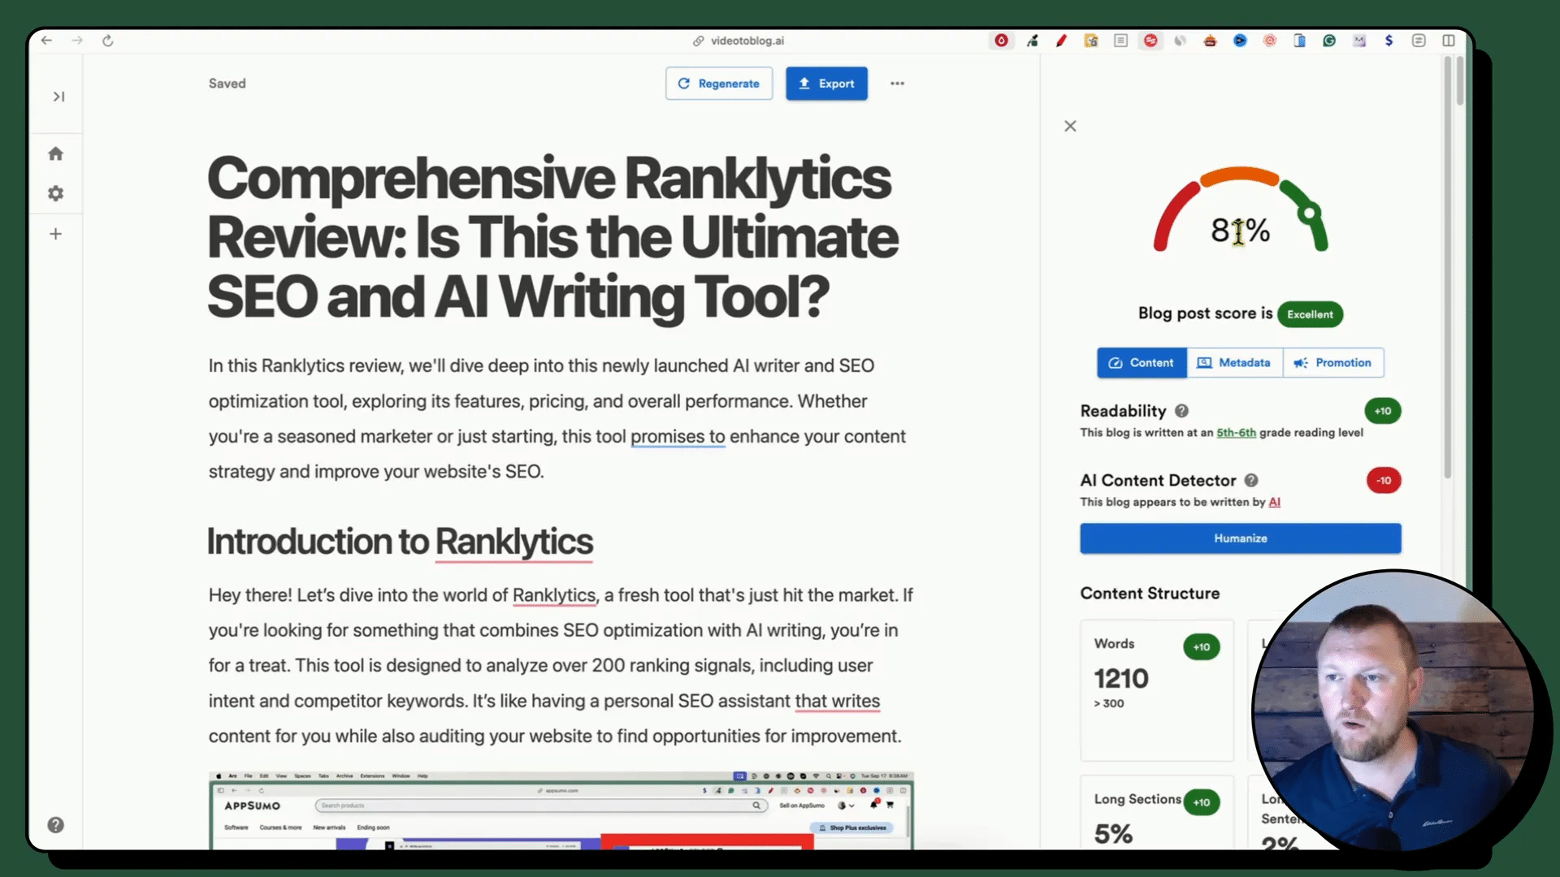Viewport: 1560px width, 877px height.
Task: Go back using the browser back arrow
Action: (46, 41)
